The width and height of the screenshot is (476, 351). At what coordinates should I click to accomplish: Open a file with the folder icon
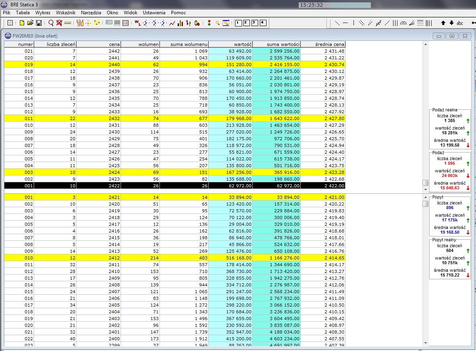pos(30,23)
